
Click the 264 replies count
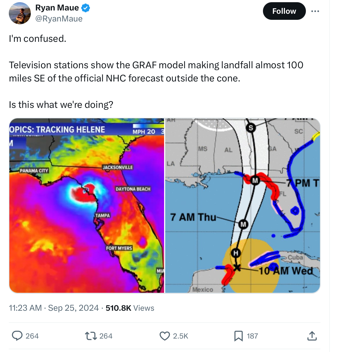[32, 336]
